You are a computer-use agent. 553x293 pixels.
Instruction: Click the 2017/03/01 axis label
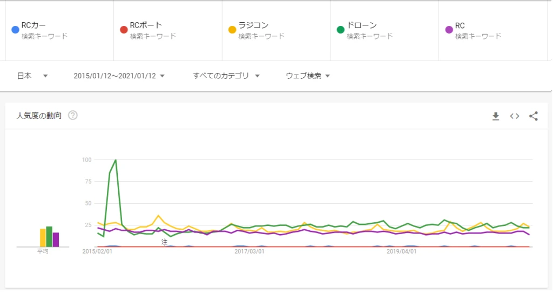pyautogui.click(x=249, y=252)
